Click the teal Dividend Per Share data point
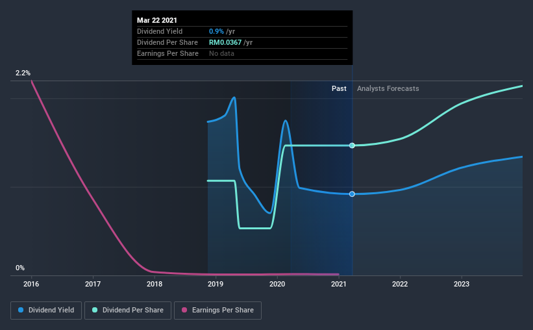This screenshot has height=330, width=533. pos(352,146)
